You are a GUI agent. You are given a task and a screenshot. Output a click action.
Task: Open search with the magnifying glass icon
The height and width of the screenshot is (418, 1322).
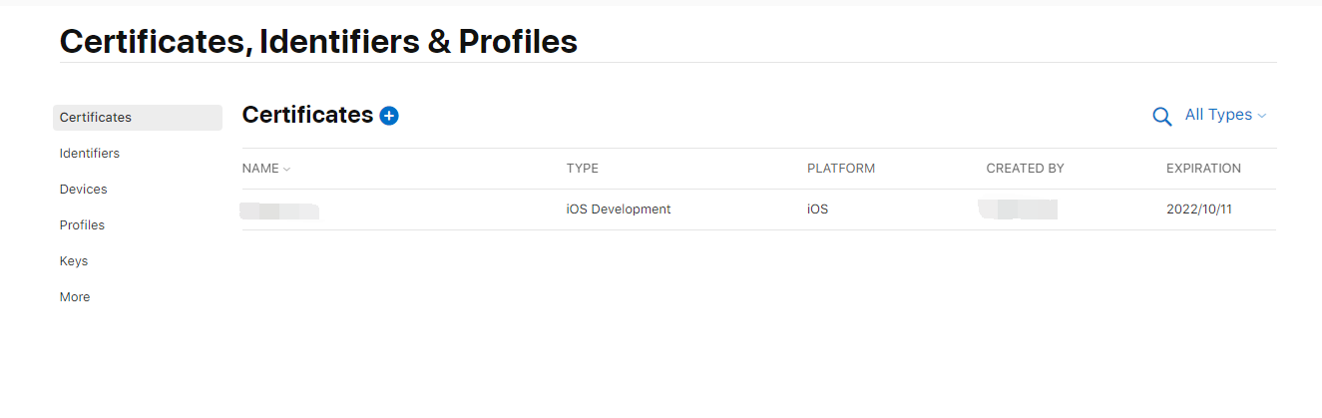[x=1161, y=117]
